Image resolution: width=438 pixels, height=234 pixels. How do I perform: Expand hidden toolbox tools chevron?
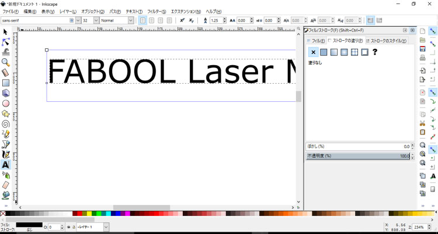point(6,206)
